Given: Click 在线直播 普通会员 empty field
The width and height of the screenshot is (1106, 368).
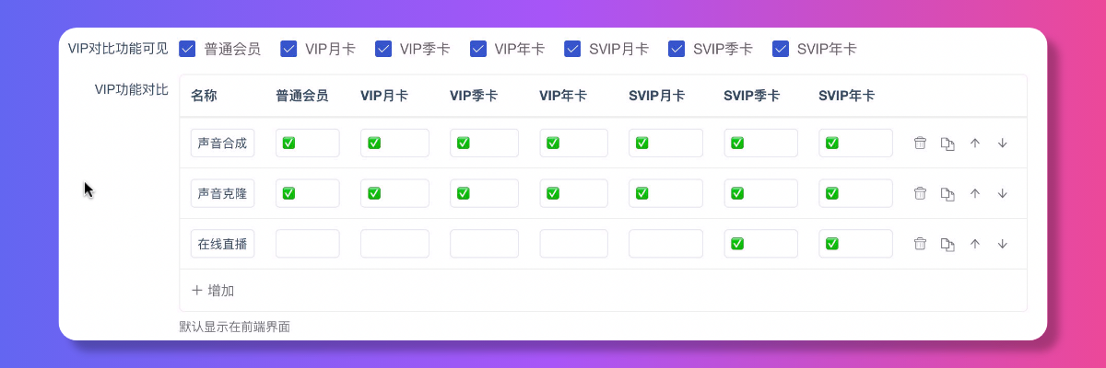Looking at the screenshot, I should [x=307, y=244].
